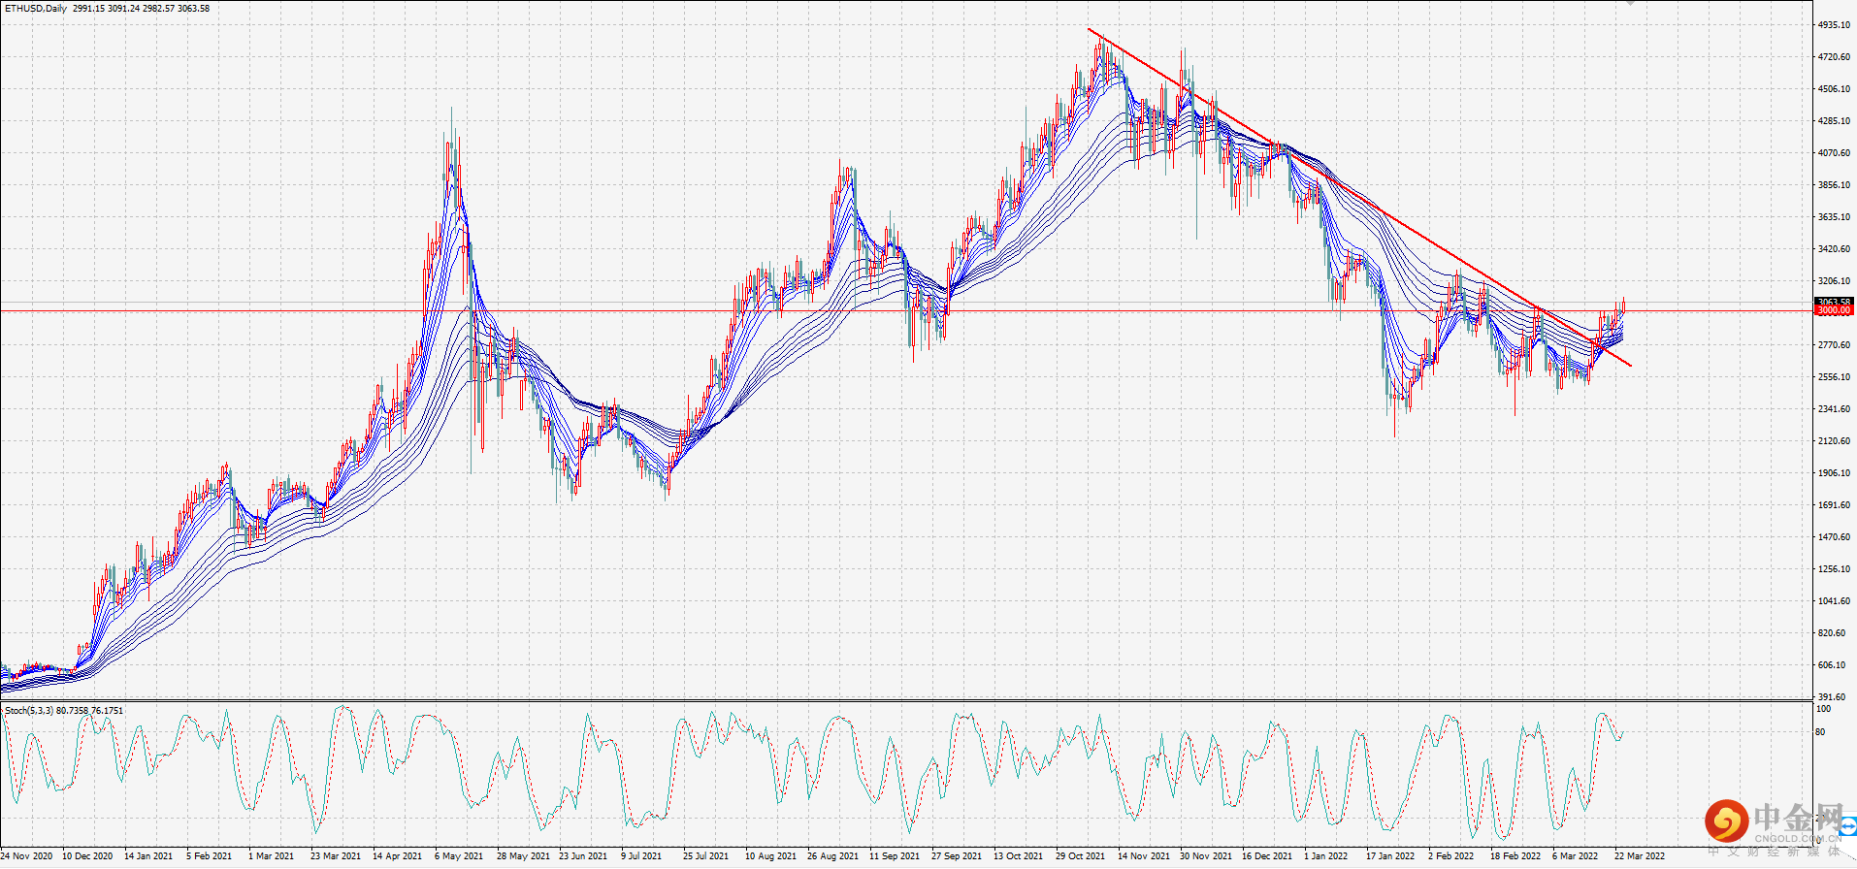
Task: Click the 2120.60 price axis label
Action: coord(1834,441)
